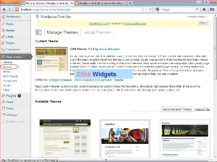This screenshot has width=217, height=162.
Task: Select Widgets under Appearance submenu
Action: click(x=7, y=67)
